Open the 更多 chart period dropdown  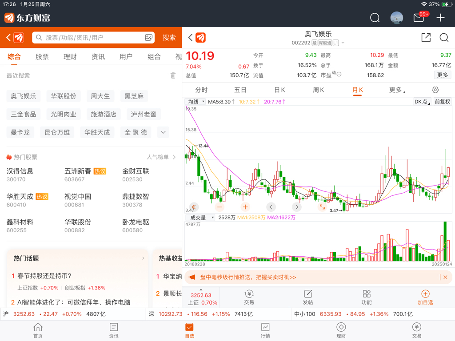[x=397, y=90]
